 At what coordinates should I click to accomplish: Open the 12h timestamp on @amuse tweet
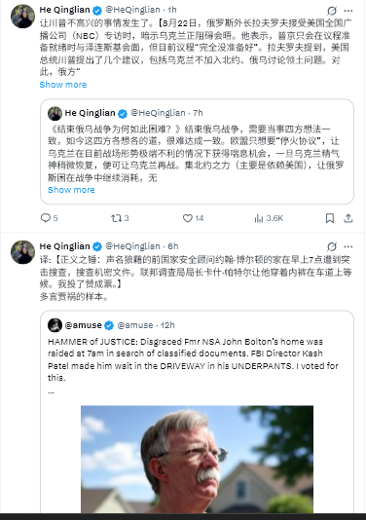167,325
